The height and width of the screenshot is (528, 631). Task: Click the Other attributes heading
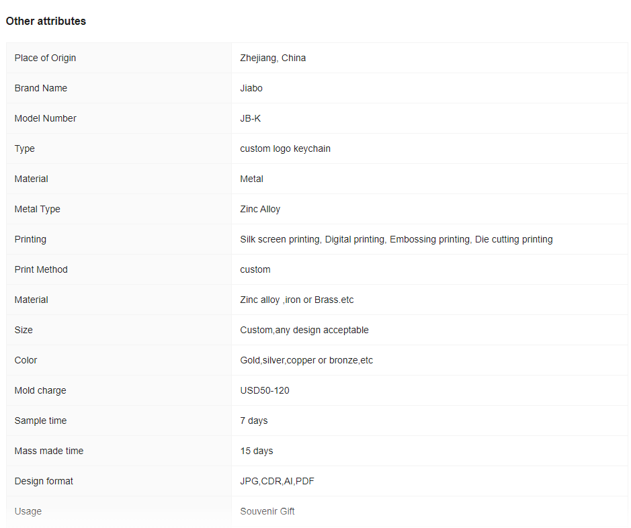(x=46, y=21)
